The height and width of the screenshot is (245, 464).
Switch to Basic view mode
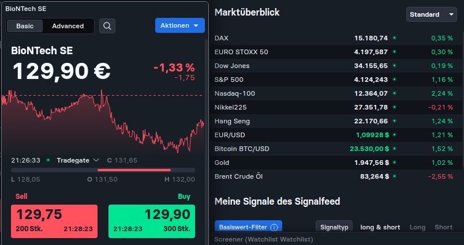tap(25, 26)
